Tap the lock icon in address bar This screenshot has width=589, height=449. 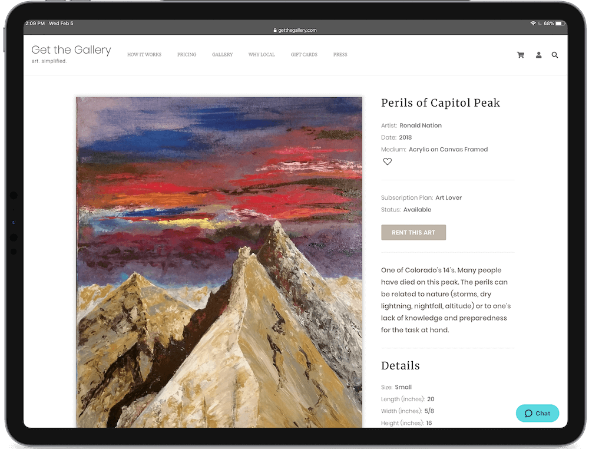pos(275,30)
